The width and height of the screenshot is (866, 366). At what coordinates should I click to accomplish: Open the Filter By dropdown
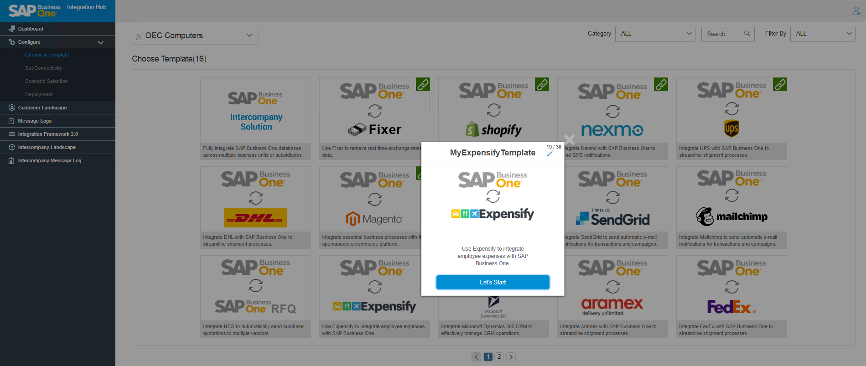pyautogui.click(x=822, y=34)
